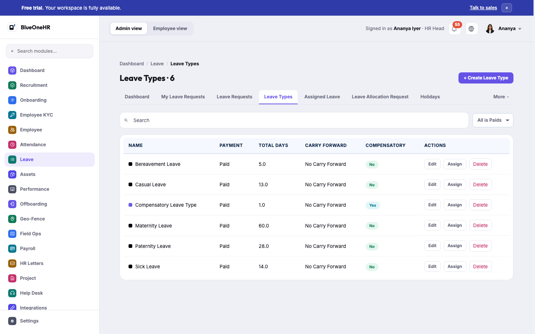
Task: Edit Sick Leave type
Action: (x=432, y=266)
